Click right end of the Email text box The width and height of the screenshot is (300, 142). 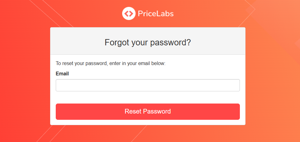tap(237, 85)
